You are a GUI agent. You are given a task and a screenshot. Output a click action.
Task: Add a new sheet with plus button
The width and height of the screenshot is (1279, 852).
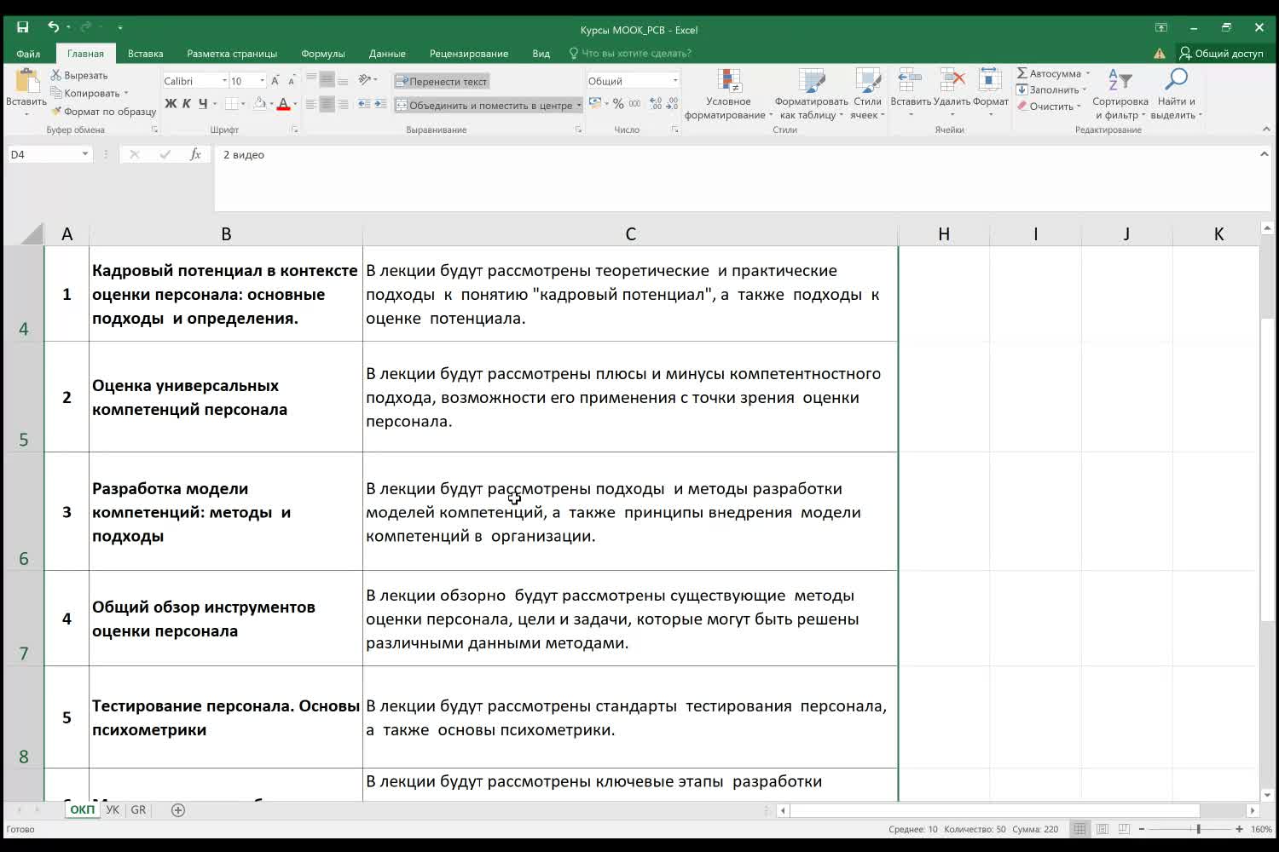click(x=178, y=810)
